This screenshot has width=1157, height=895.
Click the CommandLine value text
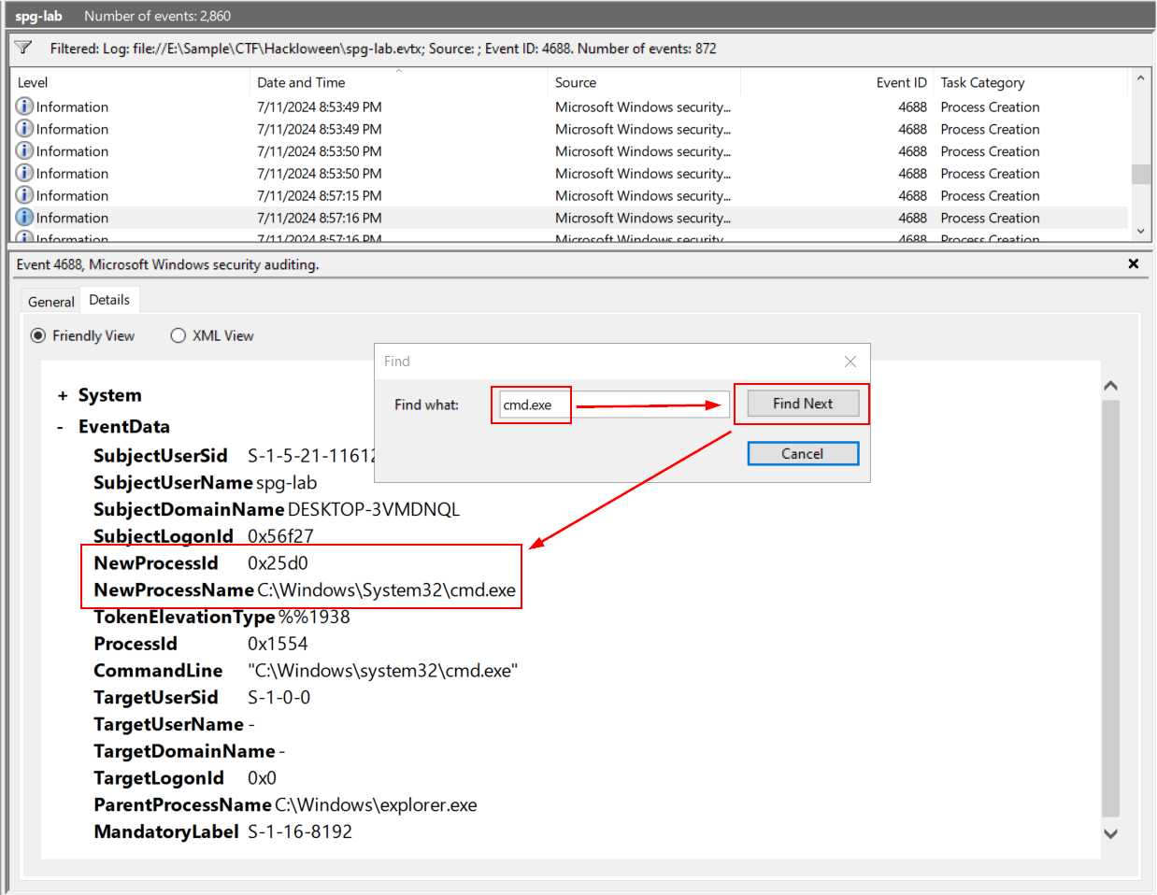[x=383, y=671]
